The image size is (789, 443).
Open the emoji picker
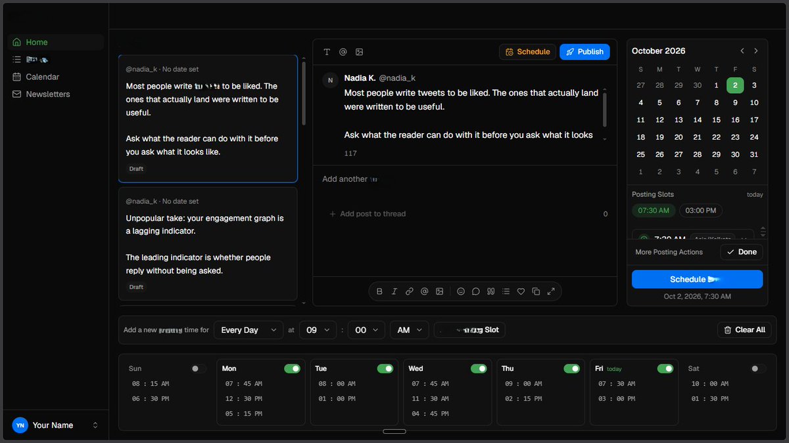461,291
